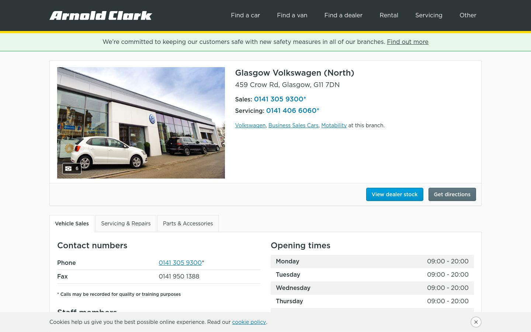Select Rental in the top navigation
Viewport: 531px width, 332px height.
389,15
